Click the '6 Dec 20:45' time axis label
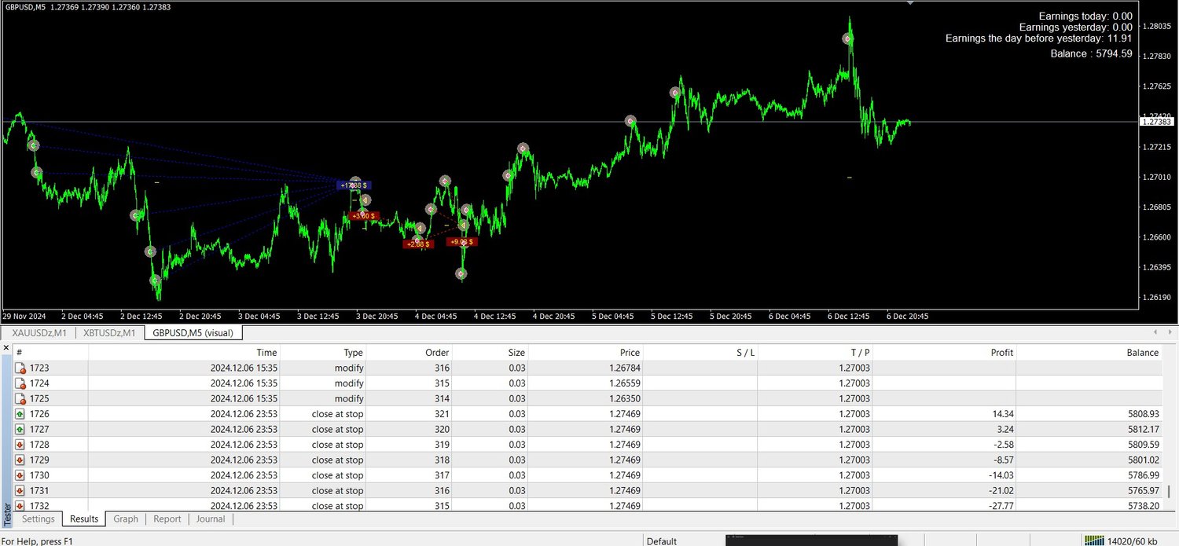Viewport: 1179px width, 546px height. pos(908,317)
